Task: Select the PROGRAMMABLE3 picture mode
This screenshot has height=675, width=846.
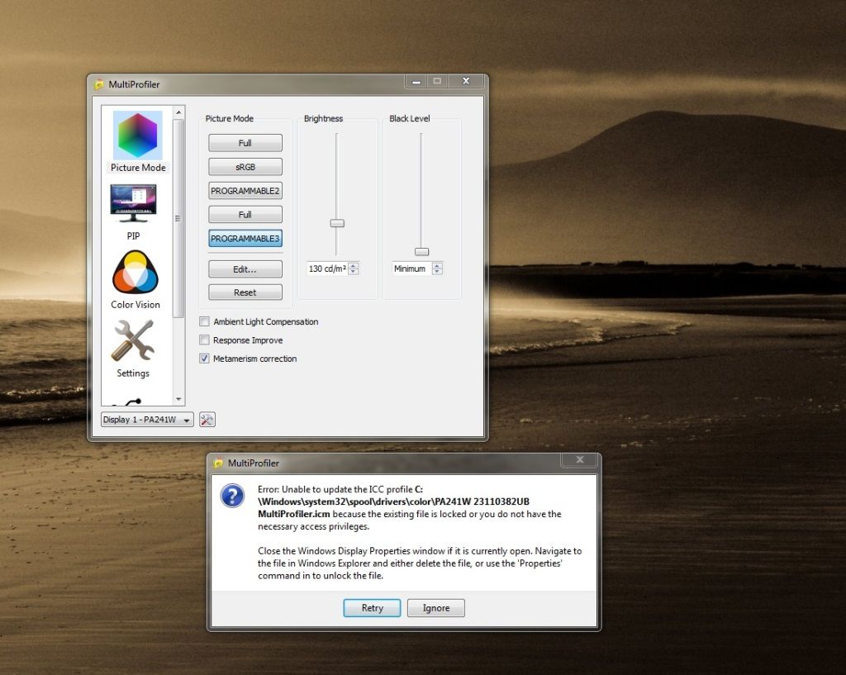Action: coord(245,239)
